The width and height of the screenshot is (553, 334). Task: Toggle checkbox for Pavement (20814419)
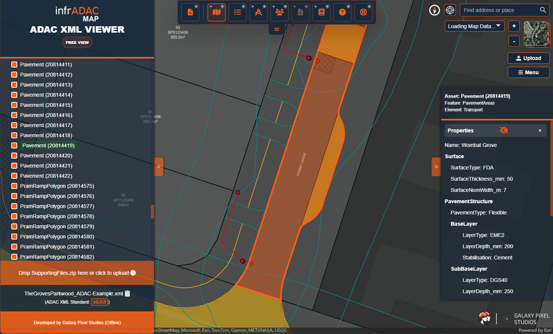pyautogui.click(x=14, y=145)
